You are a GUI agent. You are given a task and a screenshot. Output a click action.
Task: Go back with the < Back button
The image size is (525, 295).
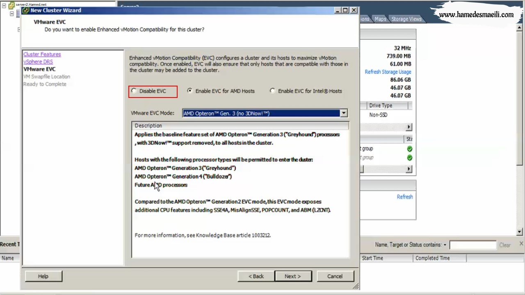tap(256, 276)
